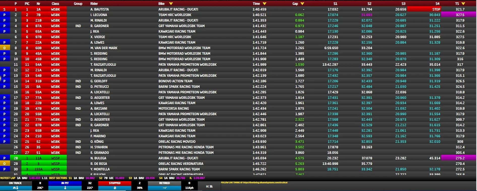This screenshot has height=191, width=477.
Task: Open the Gap column dropdown arrow
Action: pos(302,4)
